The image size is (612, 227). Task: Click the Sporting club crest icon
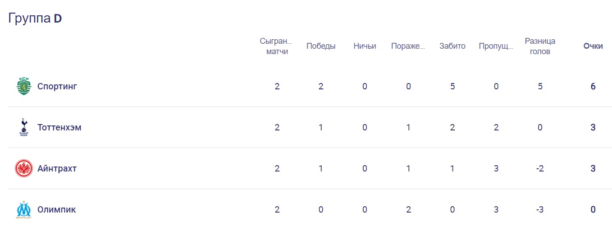23,86
